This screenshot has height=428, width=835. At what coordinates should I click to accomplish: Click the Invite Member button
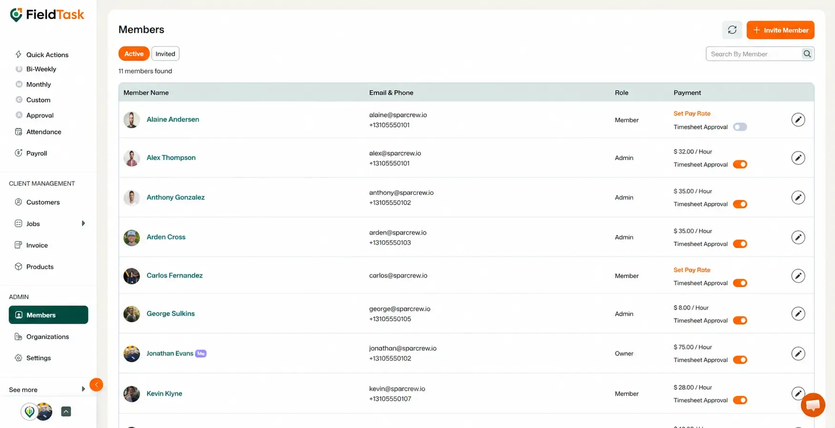point(780,30)
